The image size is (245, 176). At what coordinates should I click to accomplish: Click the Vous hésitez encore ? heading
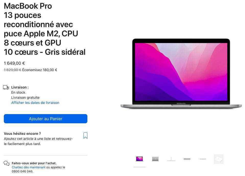22,134
